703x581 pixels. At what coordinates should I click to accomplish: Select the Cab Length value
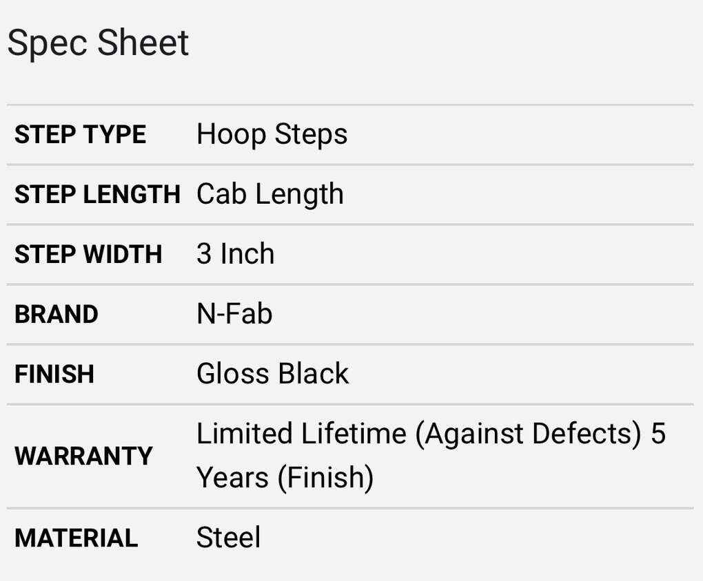269,194
